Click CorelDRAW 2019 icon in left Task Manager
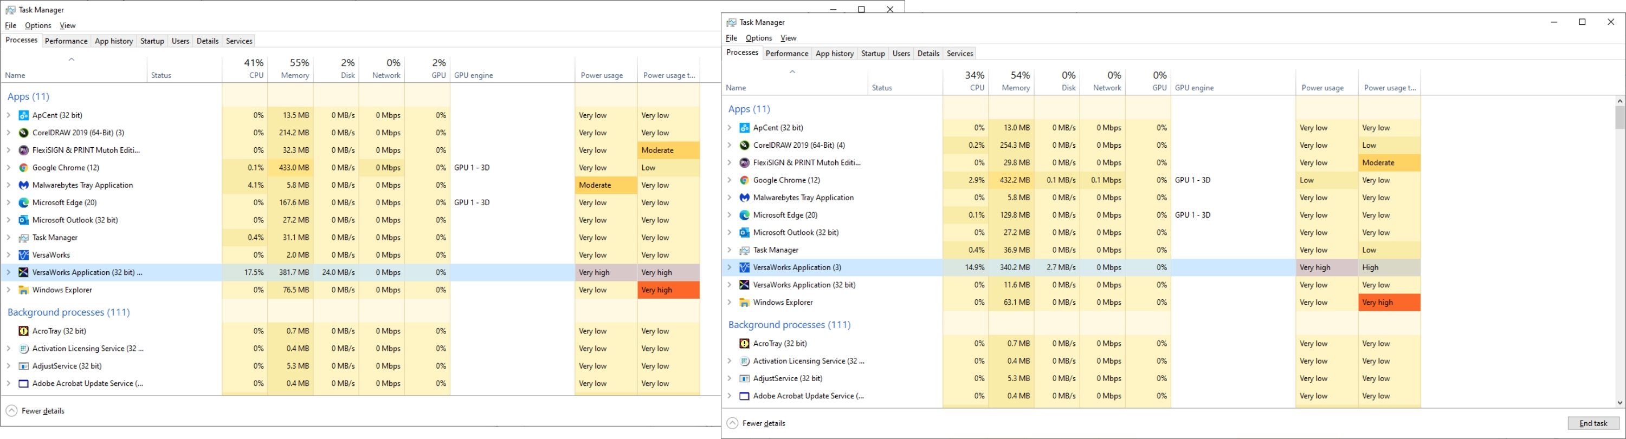The width and height of the screenshot is (1626, 439). coord(23,133)
